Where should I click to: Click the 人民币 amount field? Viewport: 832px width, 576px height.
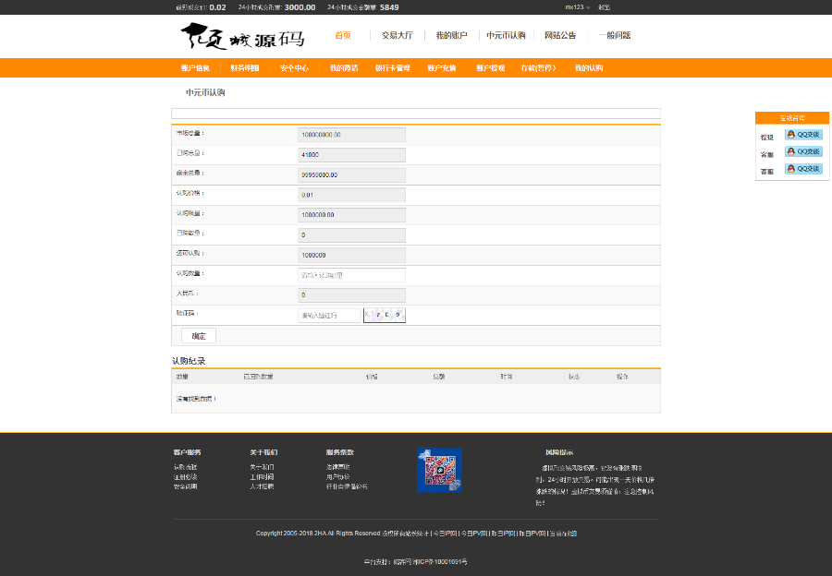(x=351, y=294)
